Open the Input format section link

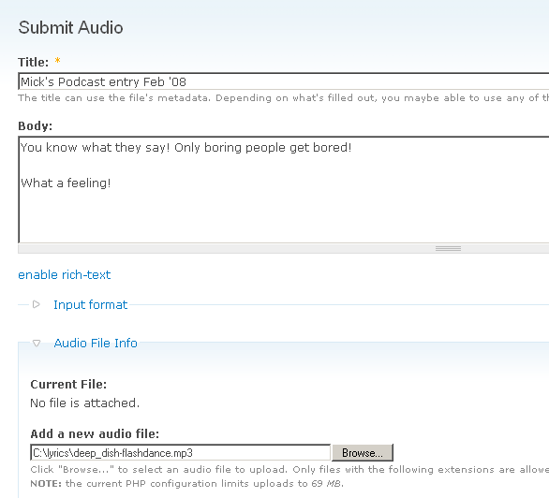[x=90, y=304]
